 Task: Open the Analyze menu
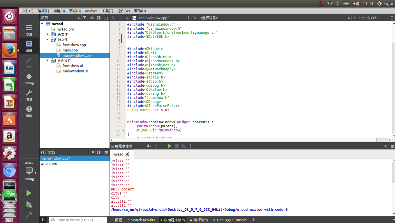pyautogui.click(x=91, y=11)
